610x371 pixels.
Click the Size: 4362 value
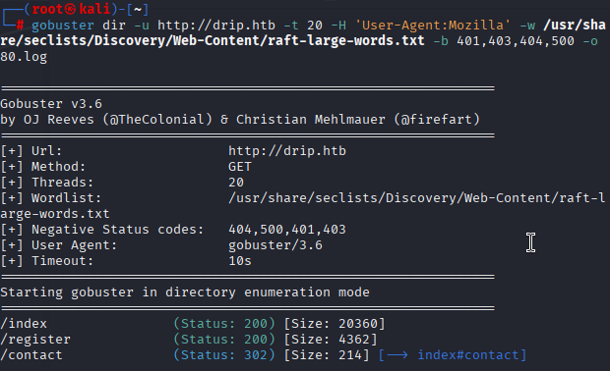331,340
